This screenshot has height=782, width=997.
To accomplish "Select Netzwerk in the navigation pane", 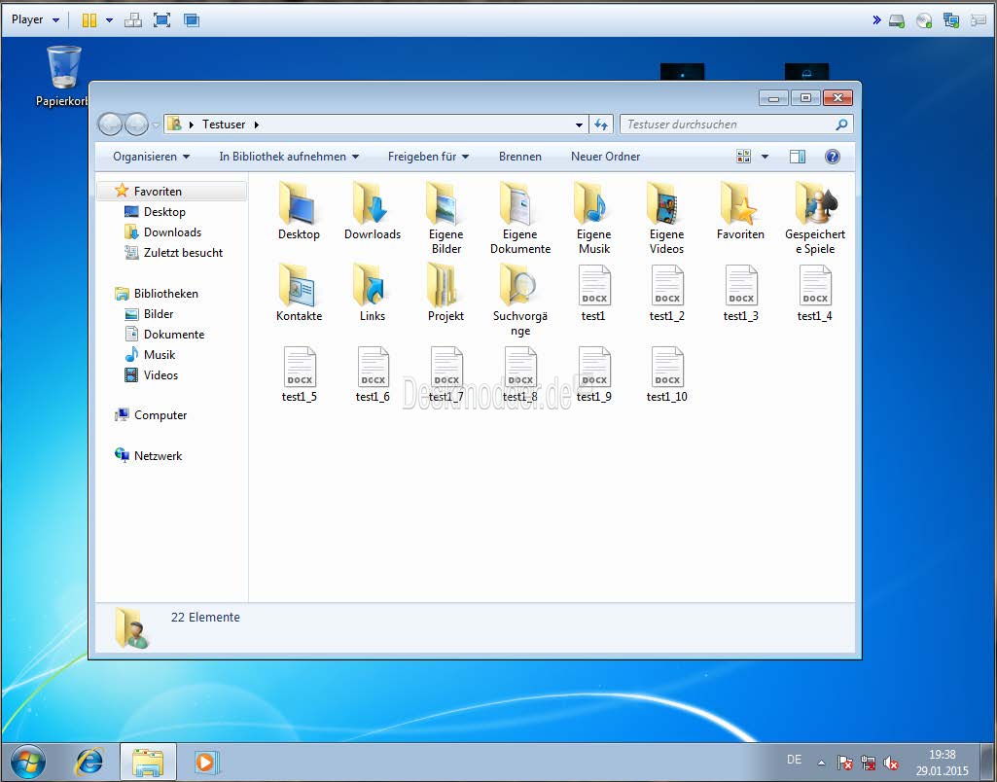I will pos(157,456).
